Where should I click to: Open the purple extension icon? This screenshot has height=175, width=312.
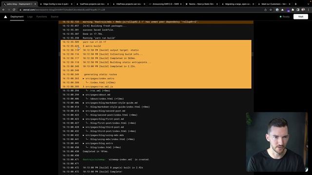click(288, 10)
